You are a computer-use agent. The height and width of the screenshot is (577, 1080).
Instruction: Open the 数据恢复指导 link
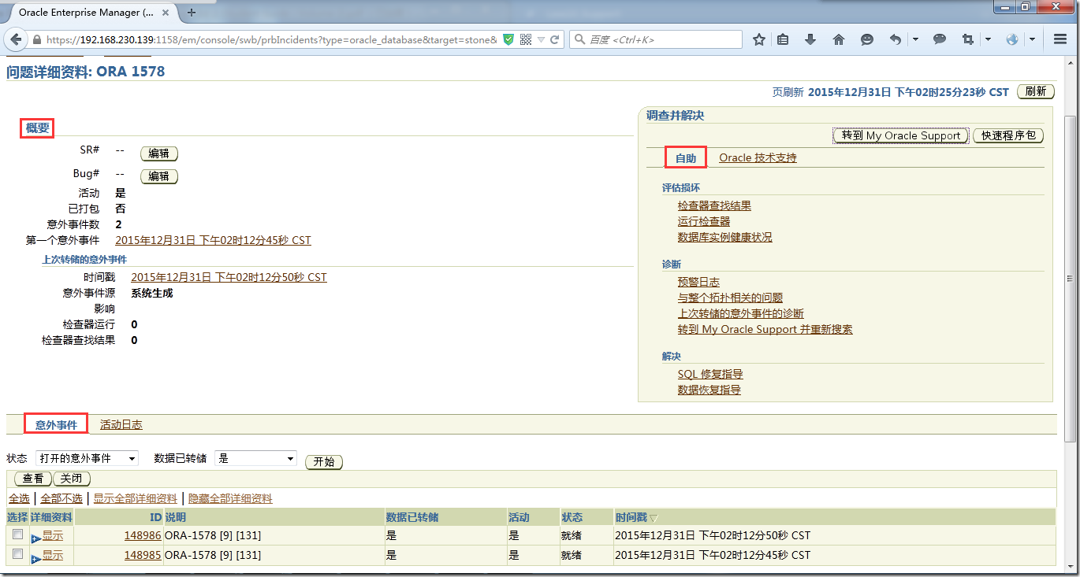point(709,390)
